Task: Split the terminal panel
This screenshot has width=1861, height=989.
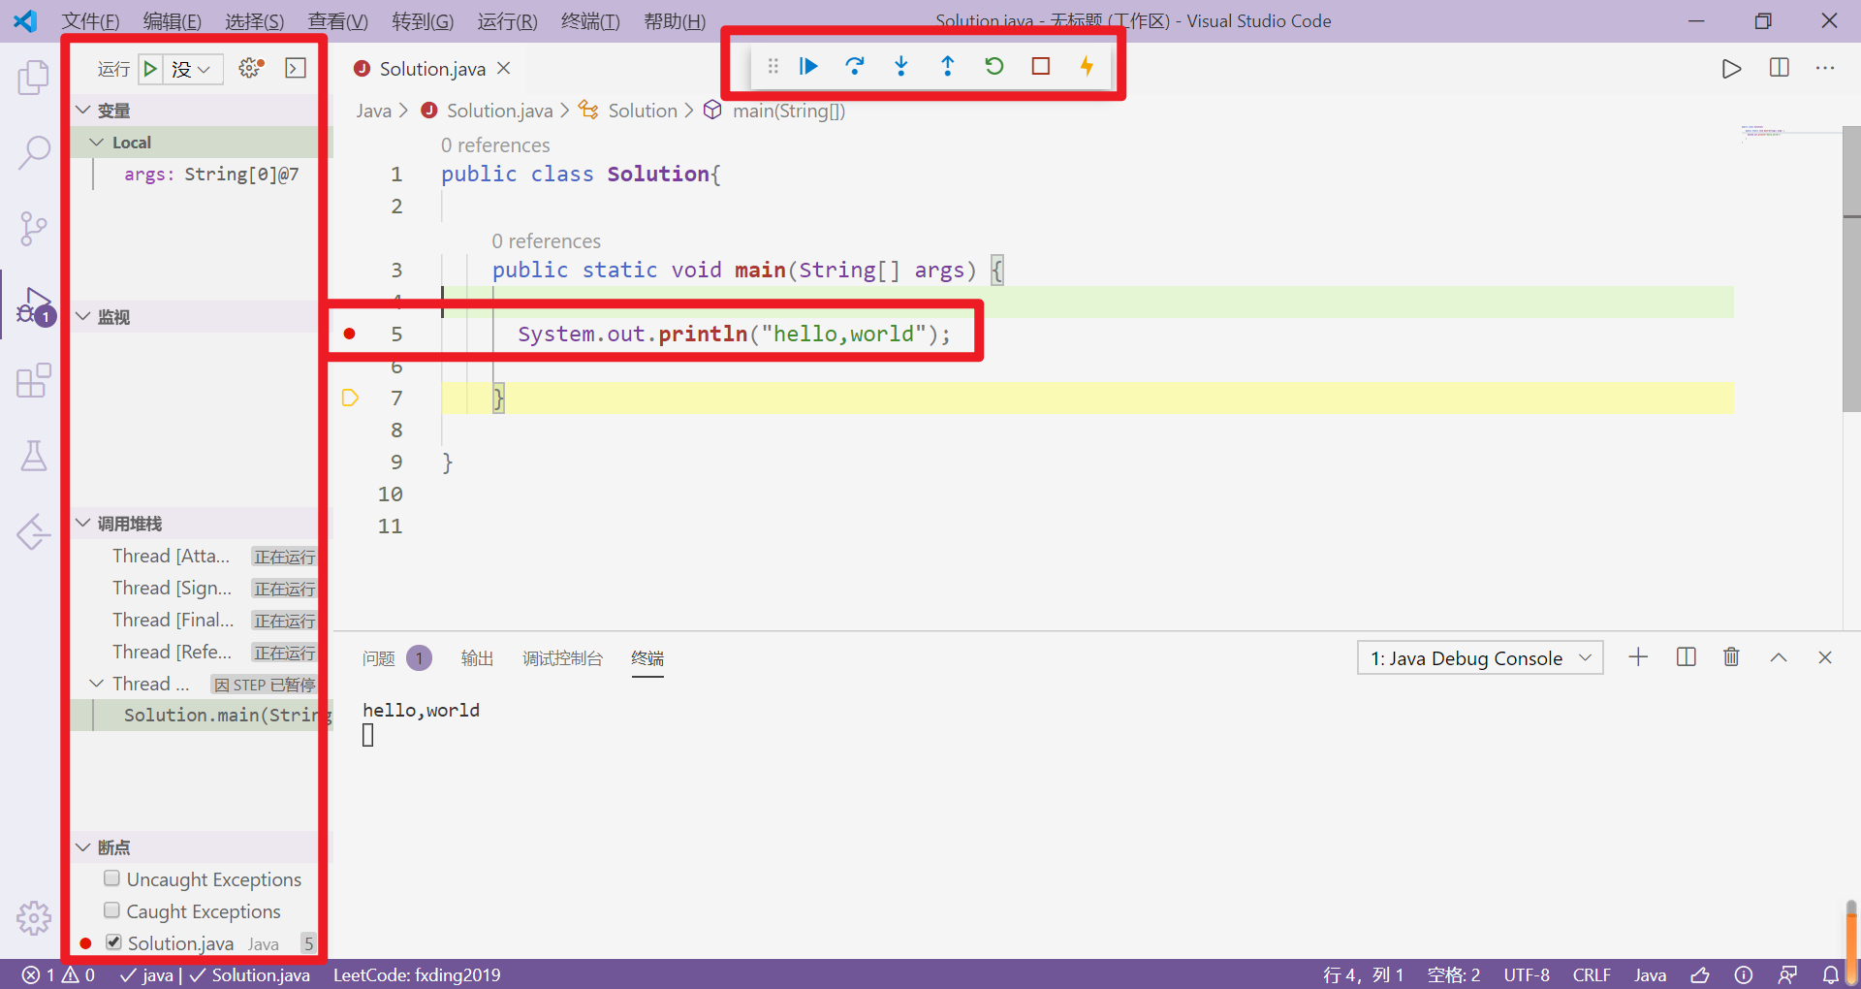Action: click(x=1687, y=657)
